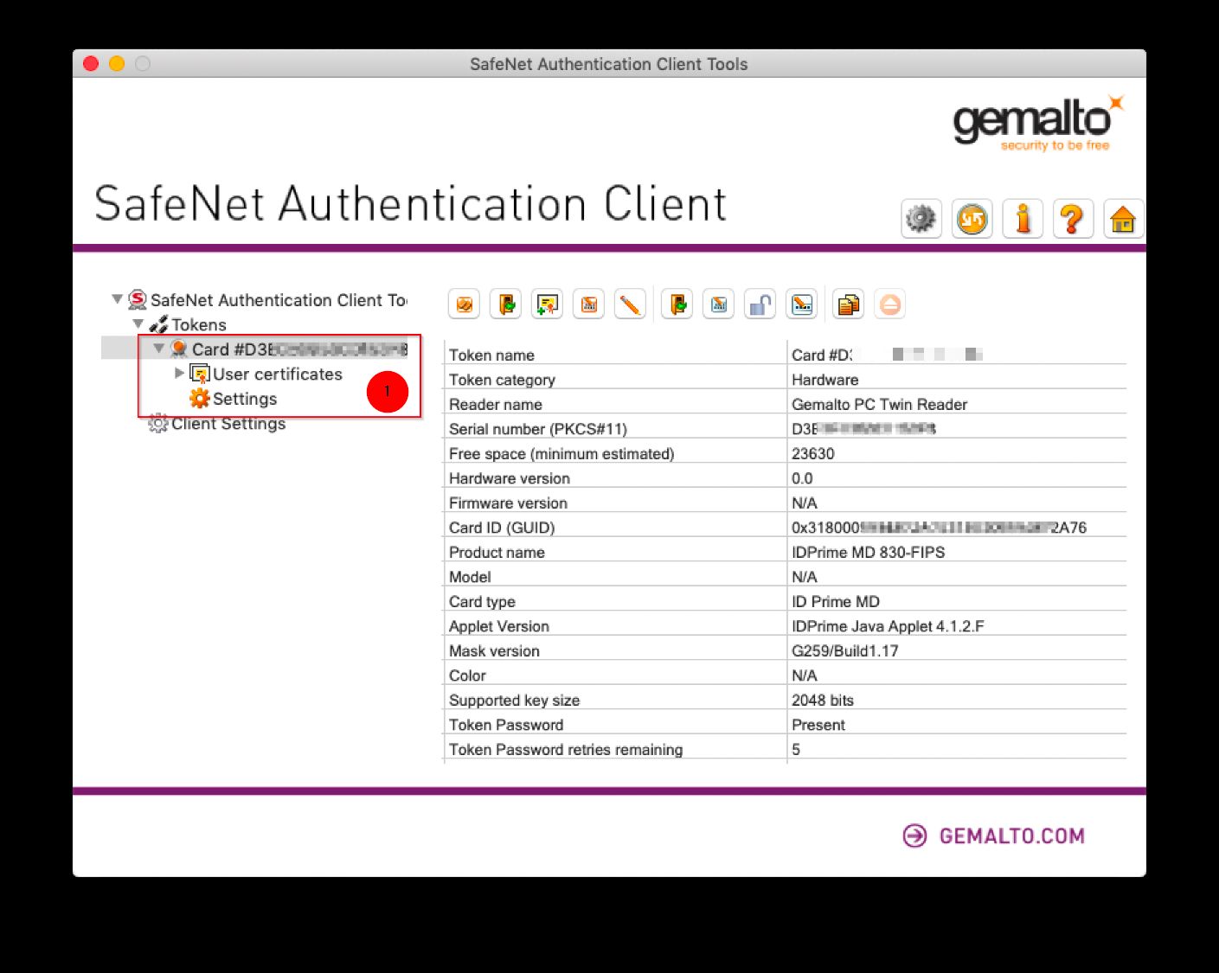Viewport: 1219px width, 973px height.
Task: Click the 'Serial number (PKCS#11)' label
Action: (x=537, y=429)
